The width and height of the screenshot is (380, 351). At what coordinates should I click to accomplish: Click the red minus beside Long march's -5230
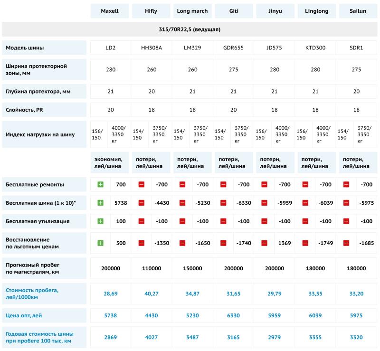point(182,203)
